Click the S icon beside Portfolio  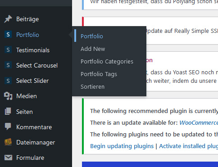[x=8, y=35]
